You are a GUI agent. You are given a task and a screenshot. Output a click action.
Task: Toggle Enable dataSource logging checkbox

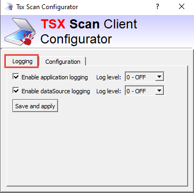(16, 91)
